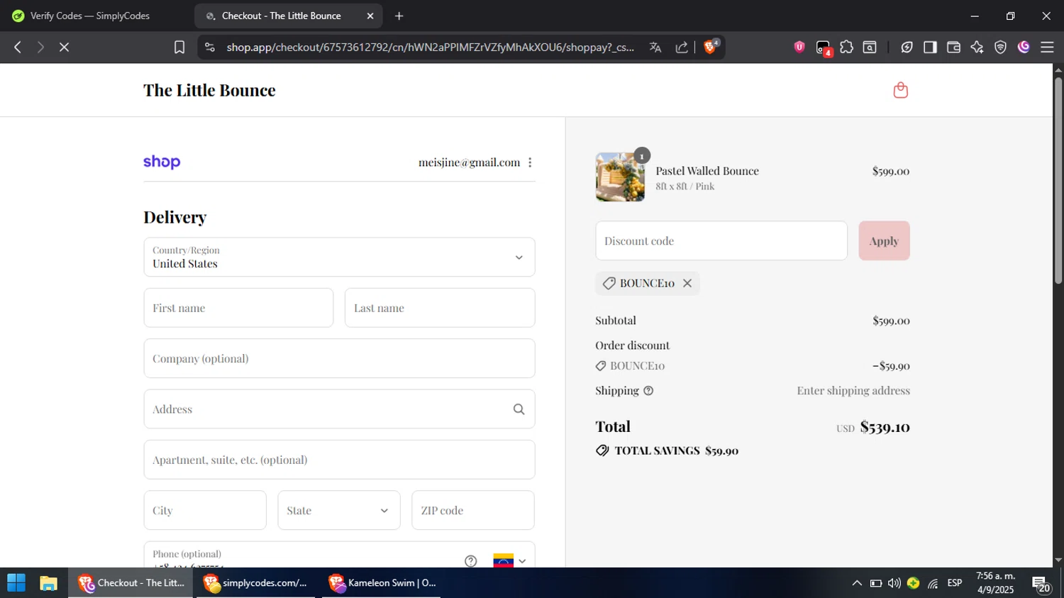Click the translate page icon
Viewport: 1064px width, 598px height.
655,47
